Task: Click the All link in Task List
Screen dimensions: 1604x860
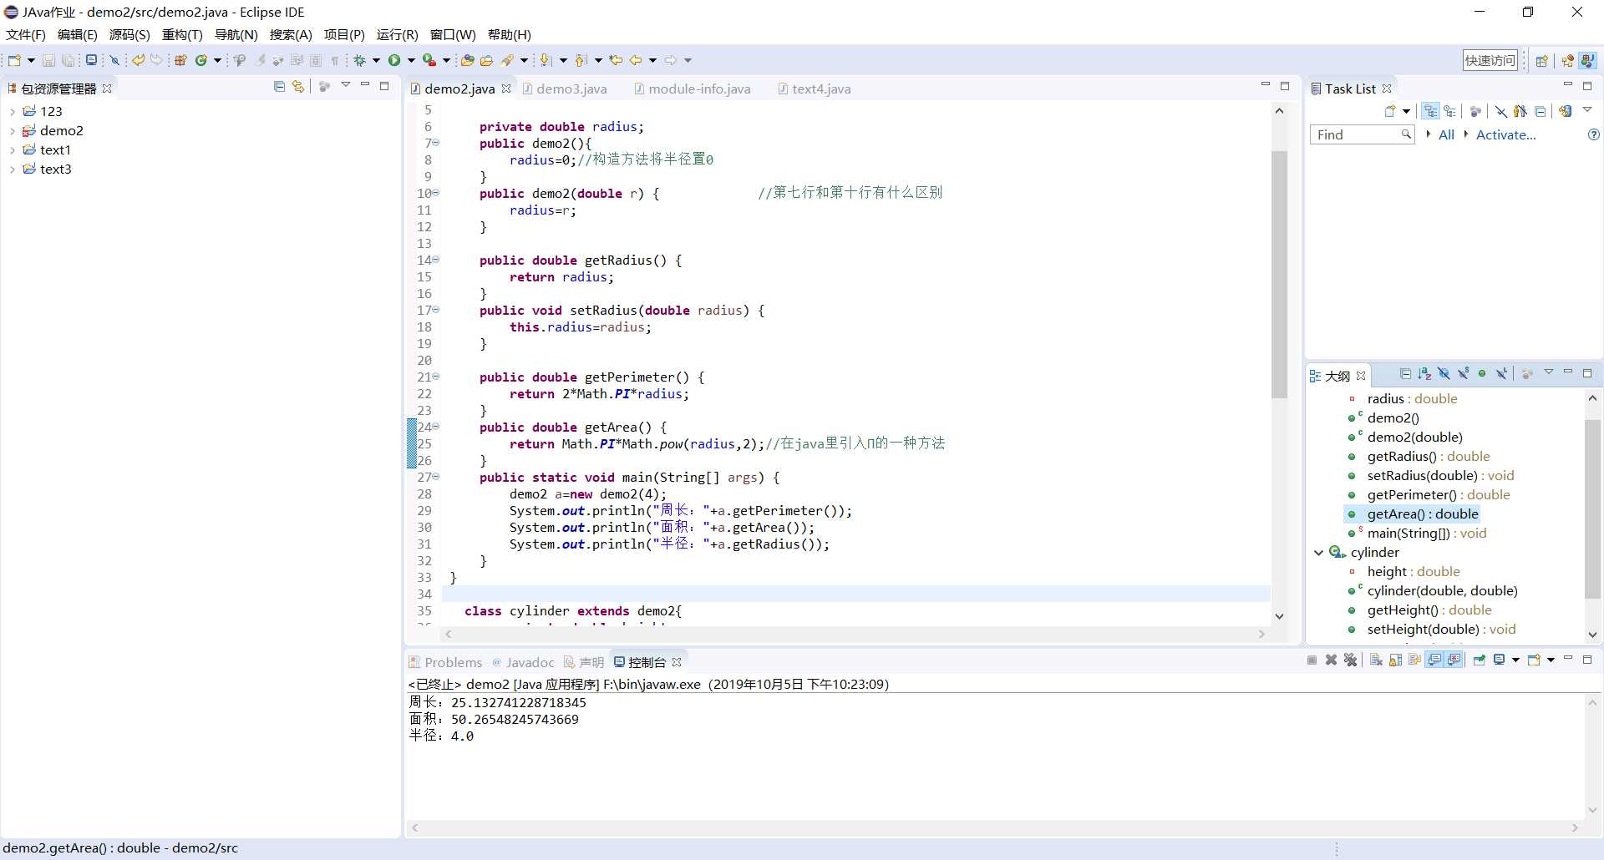Action: 1446,134
